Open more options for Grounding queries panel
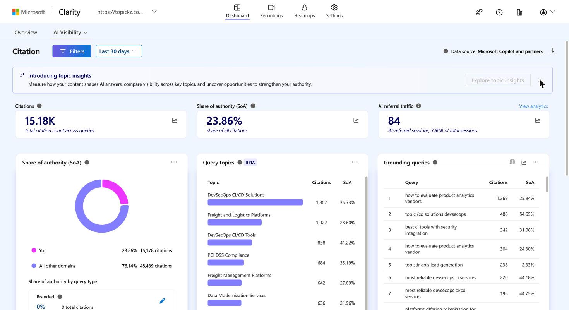Screen dimensions: 569x310 [536, 162]
